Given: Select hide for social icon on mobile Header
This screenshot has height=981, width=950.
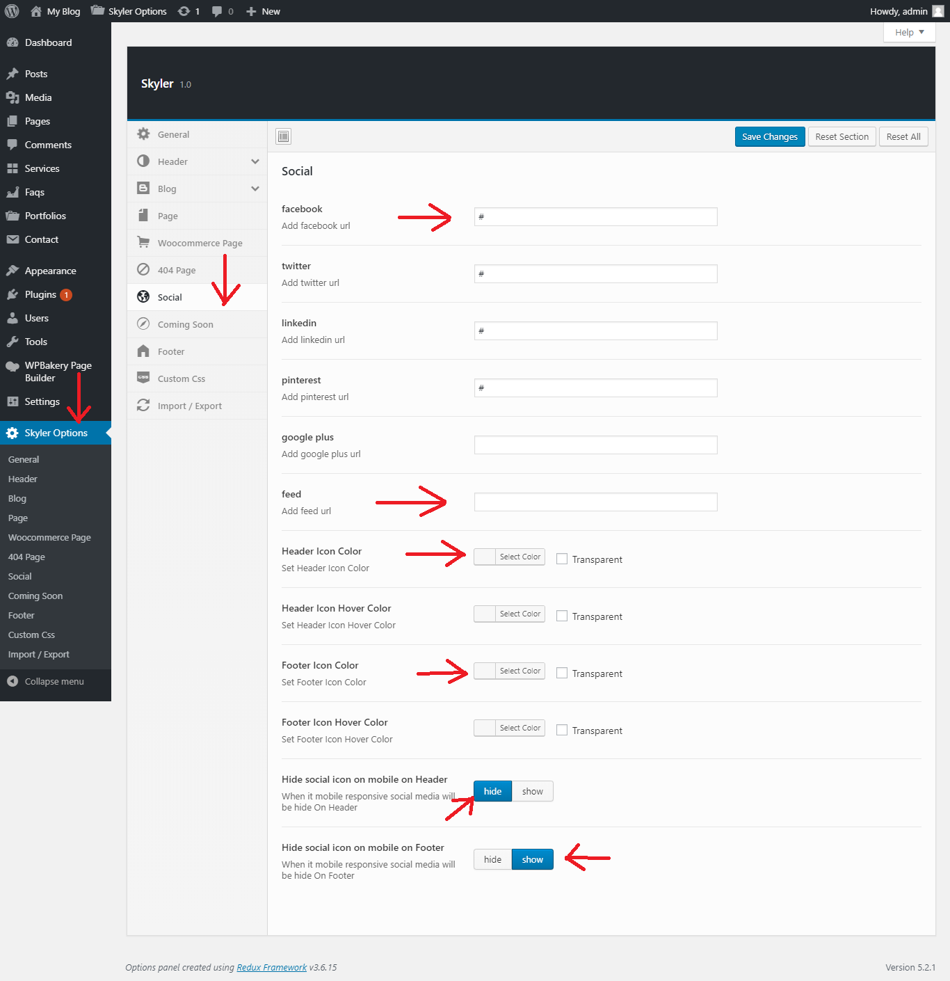Looking at the screenshot, I should pos(493,791).
